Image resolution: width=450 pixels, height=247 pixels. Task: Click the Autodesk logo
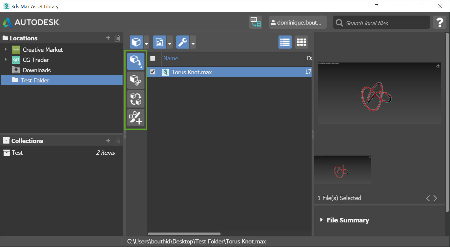tap(31, 22)
